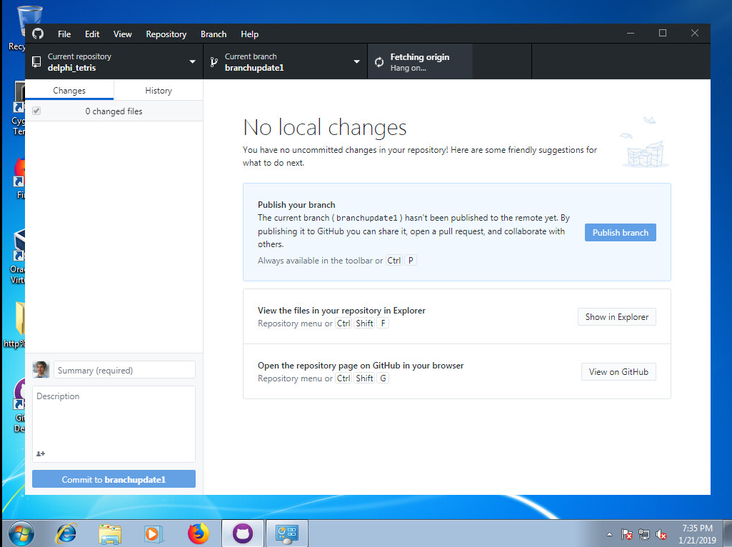The width and height of the screenshot is (732, 547).
Task: Click the Summary input field
Action: tap(124, 370)
